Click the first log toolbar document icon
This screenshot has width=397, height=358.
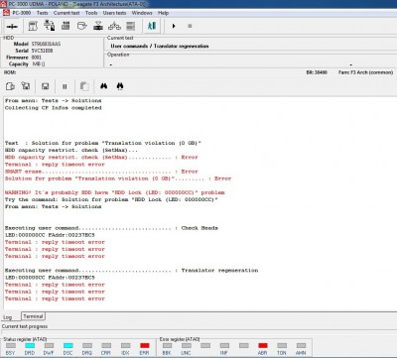10,86
